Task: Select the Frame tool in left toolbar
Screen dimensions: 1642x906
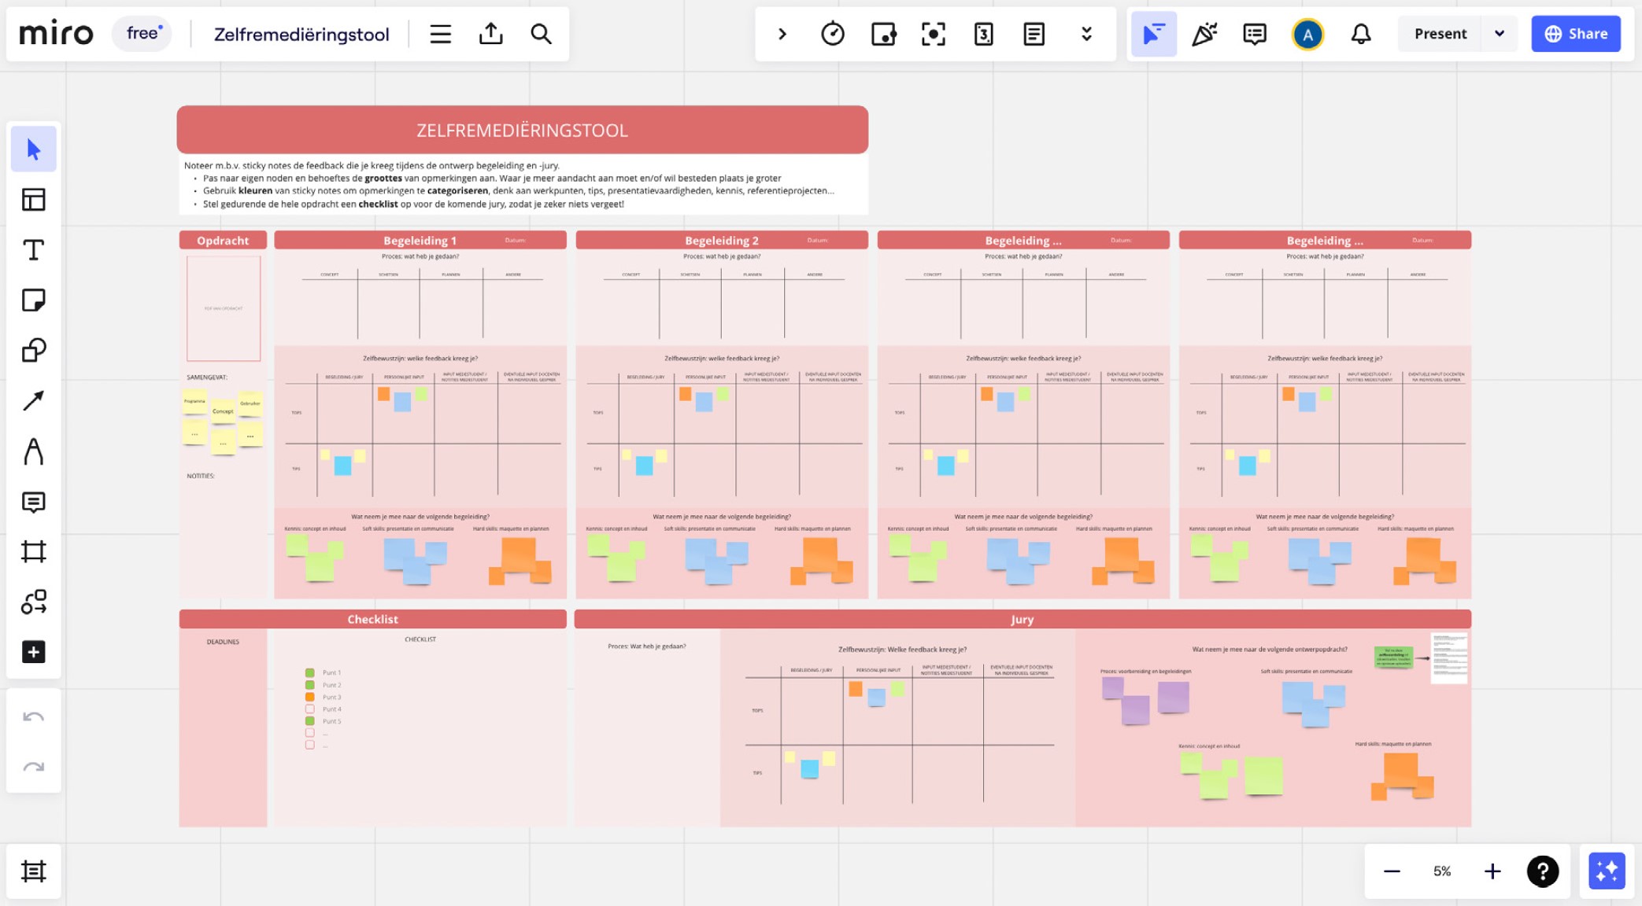Action: [33, 551]
